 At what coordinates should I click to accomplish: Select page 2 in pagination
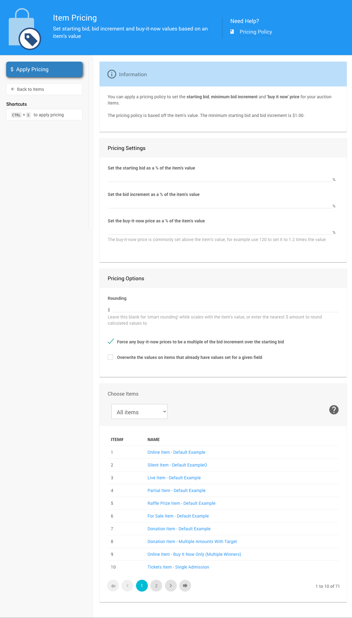tap(156, 586)
